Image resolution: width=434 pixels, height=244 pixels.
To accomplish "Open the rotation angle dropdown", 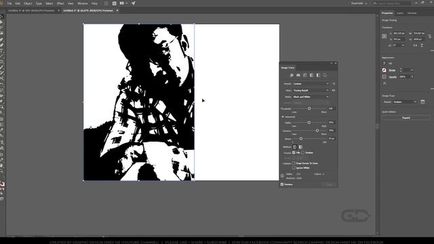I will 403,45.
